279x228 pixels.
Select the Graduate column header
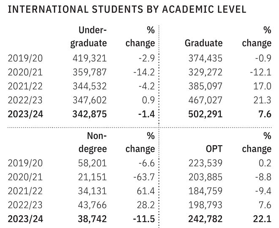(x=203, y=43)
